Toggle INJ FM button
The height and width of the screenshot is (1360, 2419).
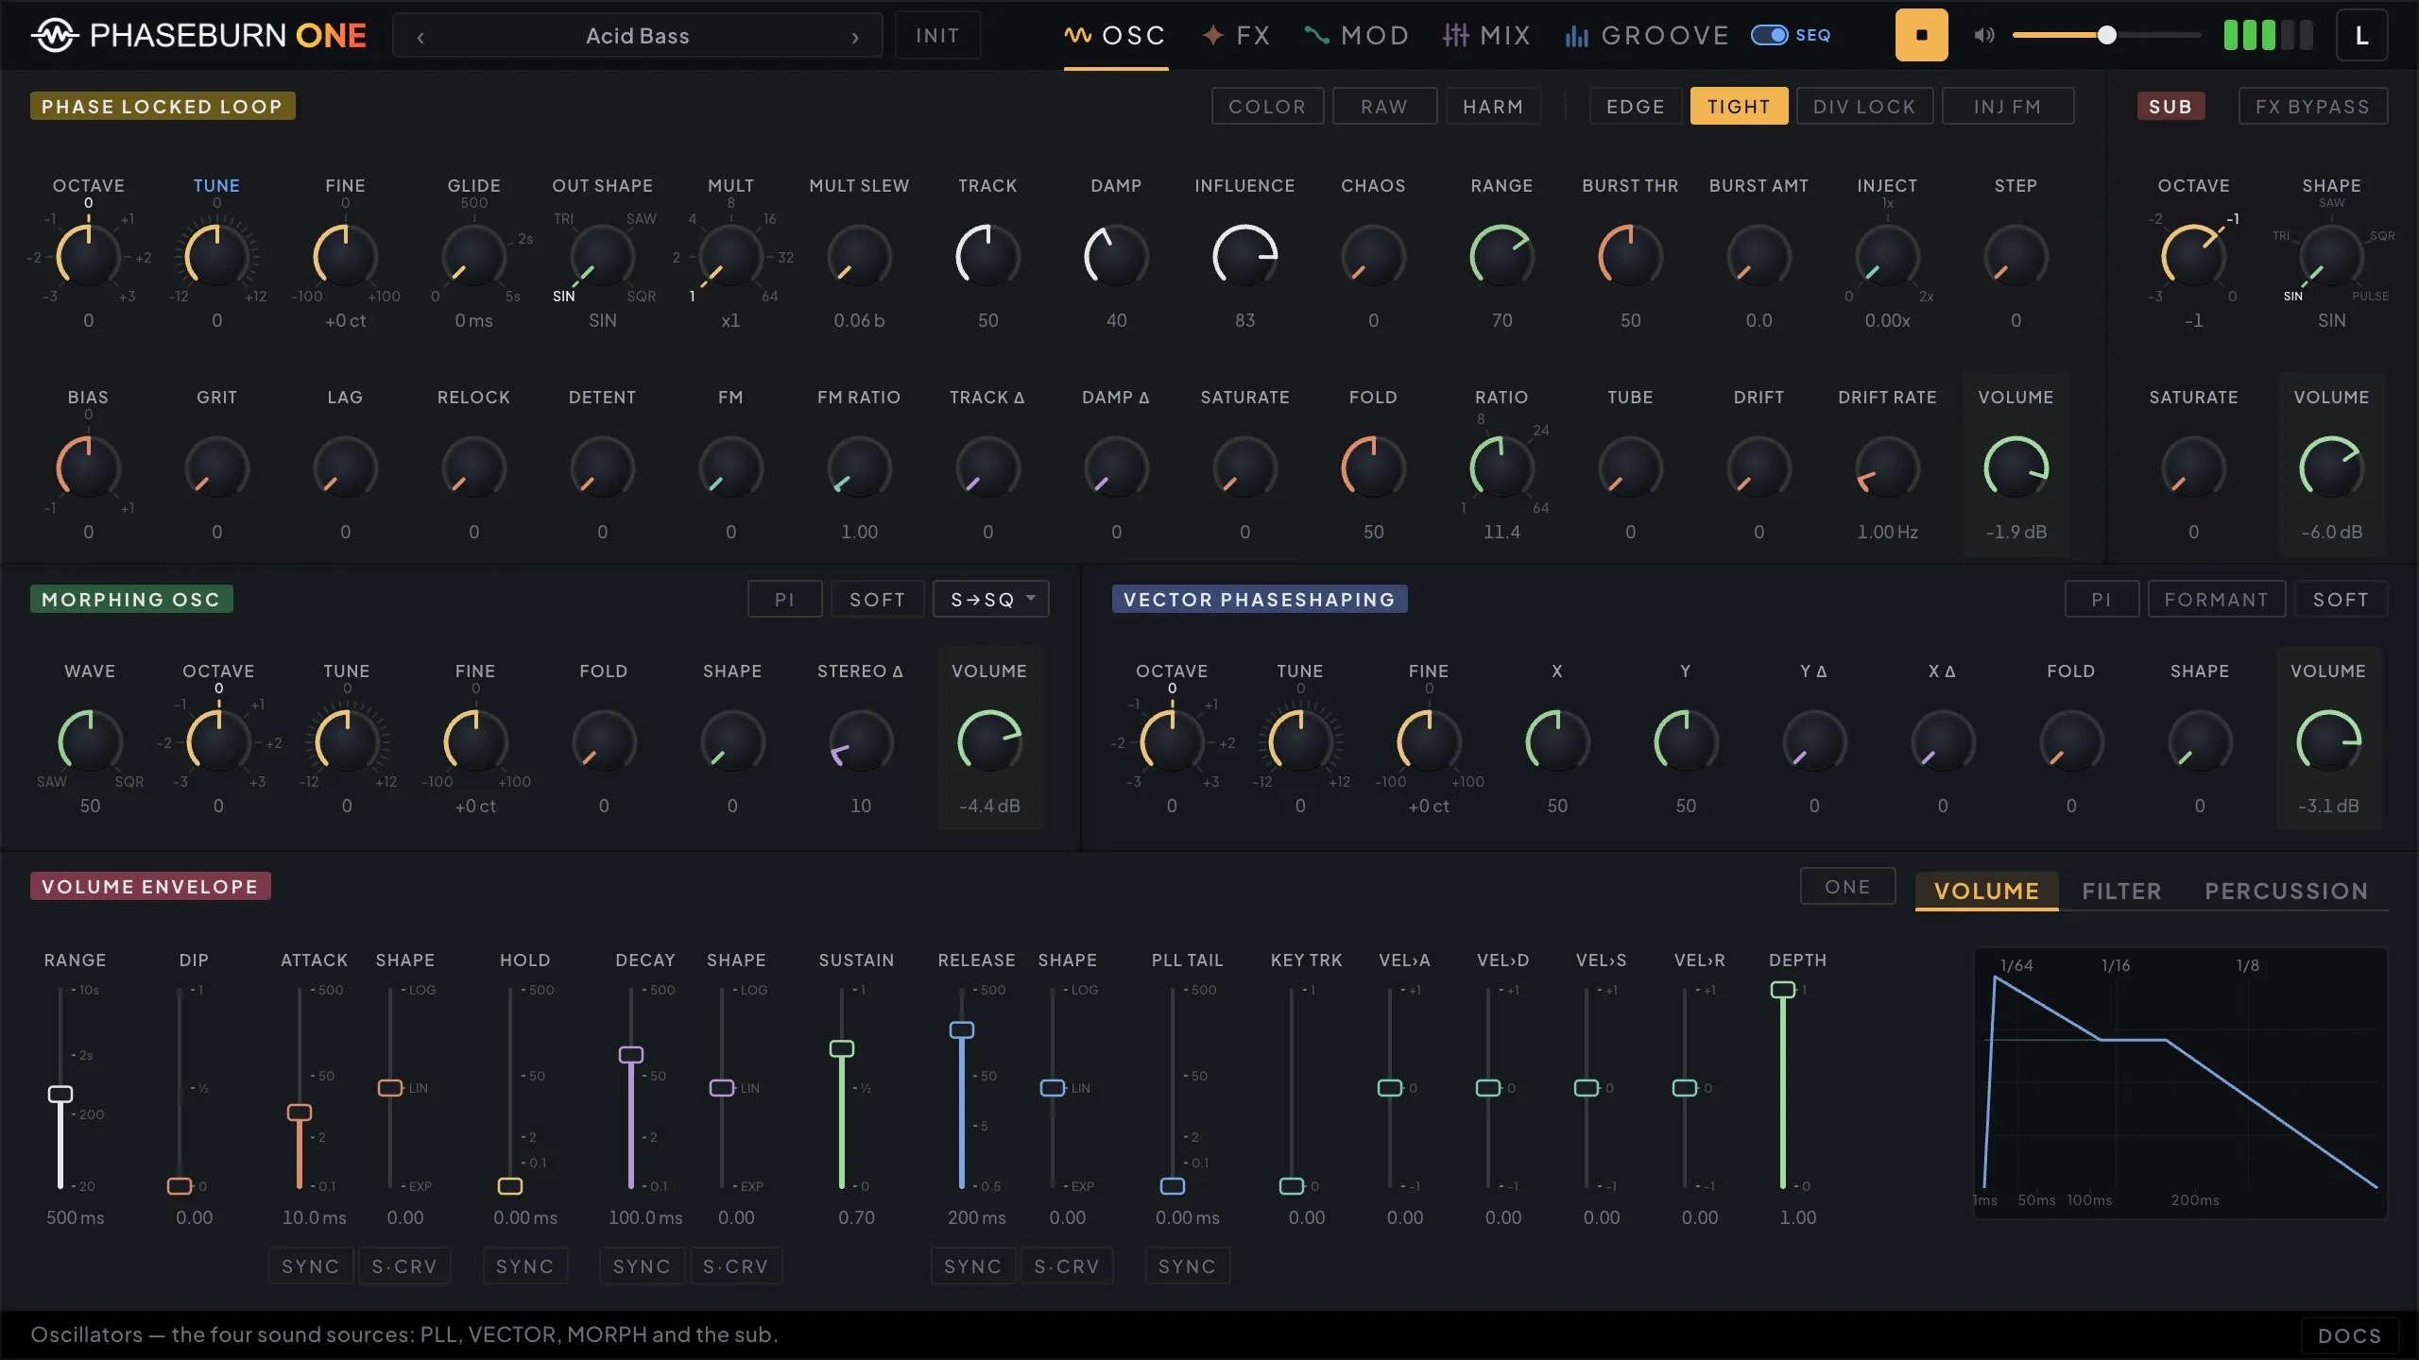pyautogui.click(x=2008, y=107)
